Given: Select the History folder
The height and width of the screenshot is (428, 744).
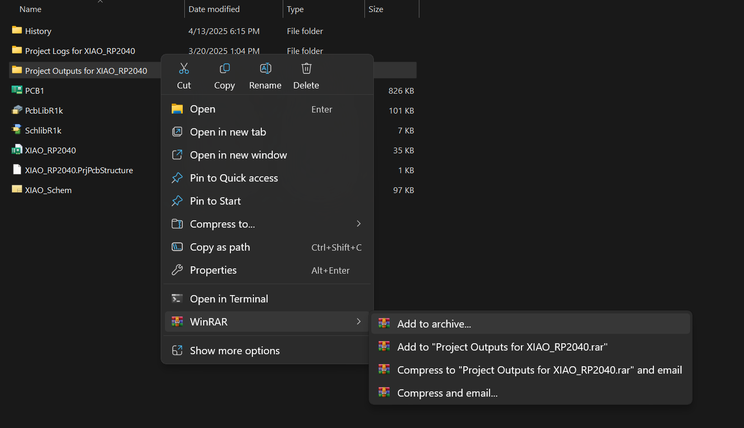Looking at the screenshot, I should point(38,31).
